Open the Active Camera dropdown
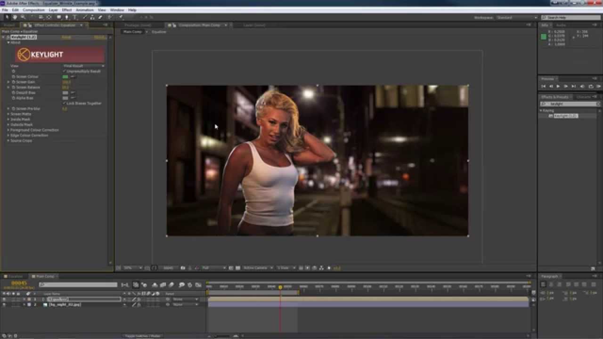Viewport: 603px width, 339px height. [x=258, y=268]
